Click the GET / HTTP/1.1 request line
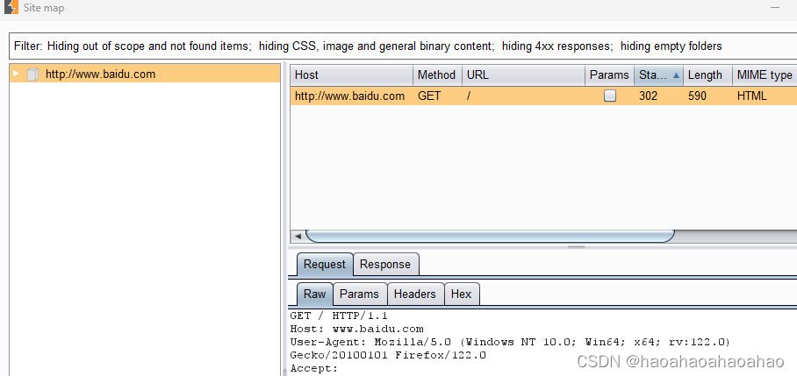The image size is (797, 376). [x=339, y=316]
